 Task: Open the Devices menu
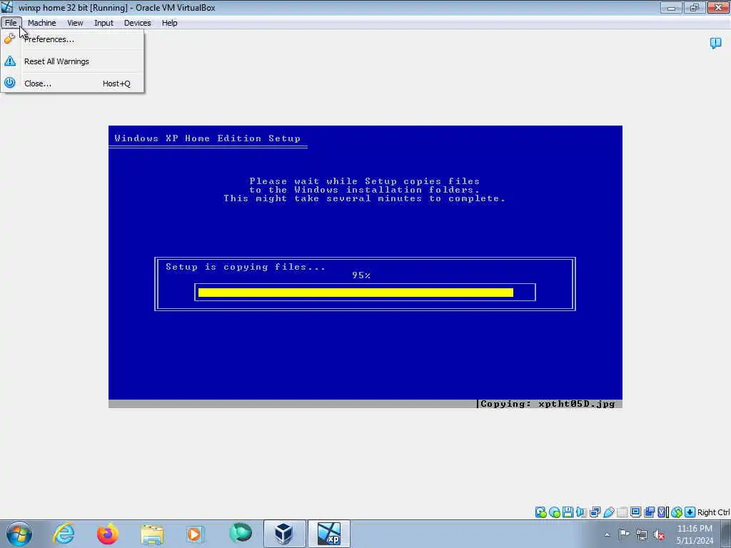click(x=137, y=22)
